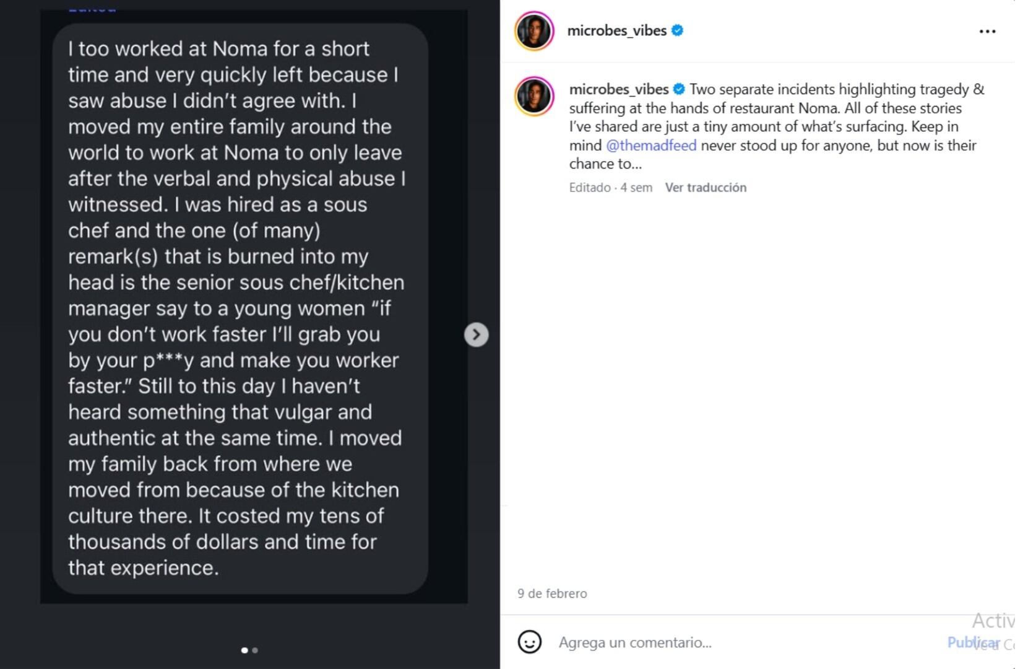Viewport: 1023px width, 669px height.
Task: Click the Noma testimony message image
Action: click(240, 308)
